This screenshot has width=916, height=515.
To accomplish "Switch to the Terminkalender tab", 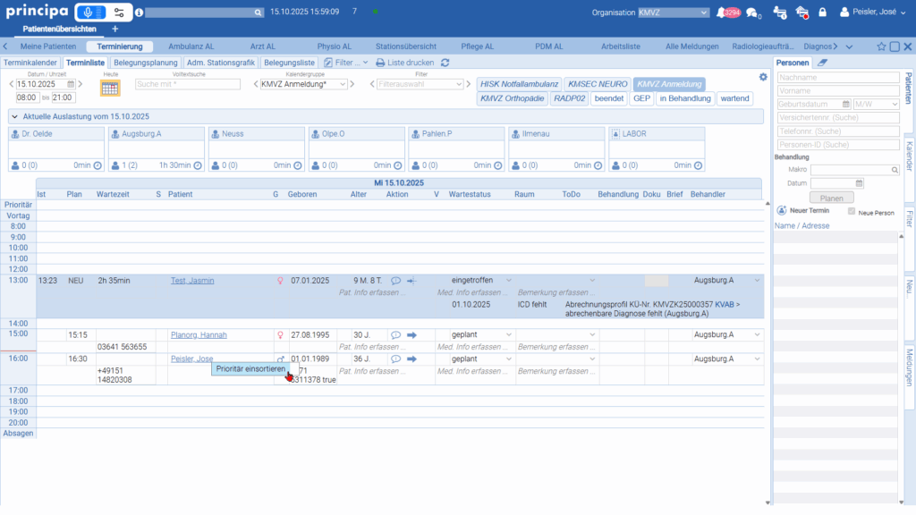I will coord(30,63).
